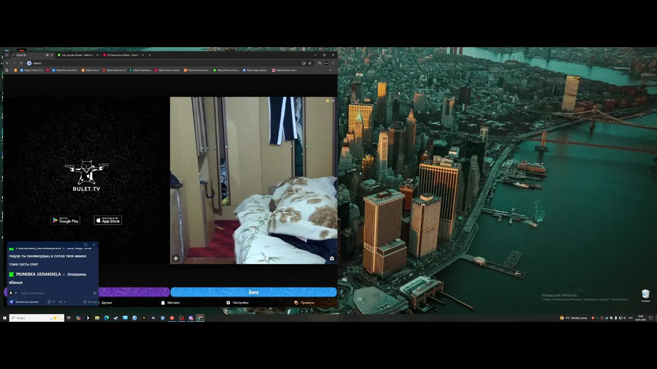
Task: Open a new browser tab with the plus
Action: (149, 55)
